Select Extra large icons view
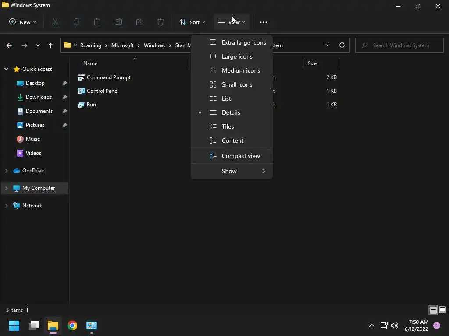The width and height of the screenshot is (449, 336). click(x=232, y=42)
